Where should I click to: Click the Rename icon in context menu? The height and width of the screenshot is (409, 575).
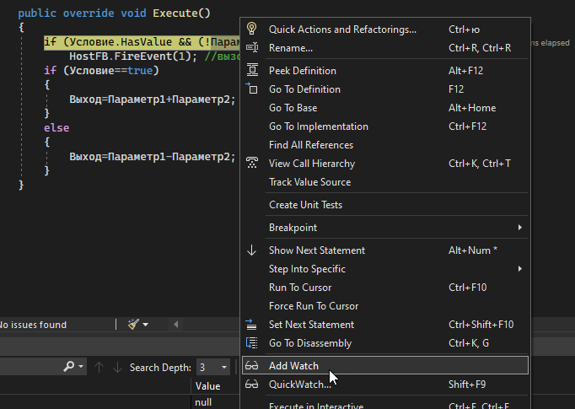pyautogui.click(x=252, y=47)
